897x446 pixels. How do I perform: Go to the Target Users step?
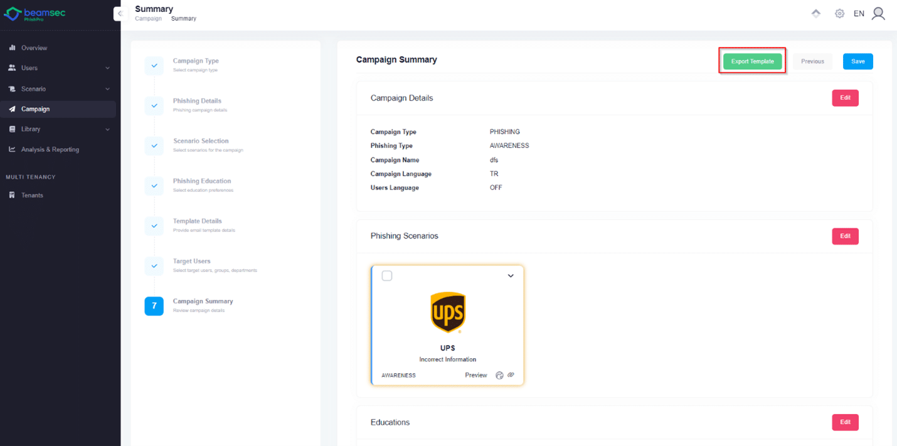(x=192, y=261)
